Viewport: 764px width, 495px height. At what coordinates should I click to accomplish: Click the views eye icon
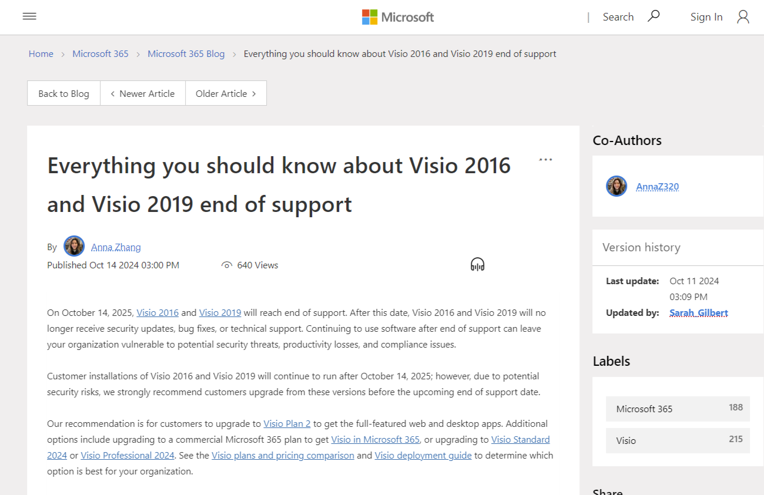click(227, 265)
